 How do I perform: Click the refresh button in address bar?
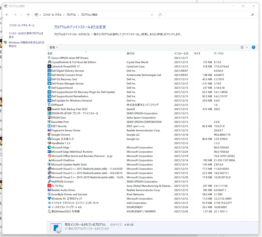160,15
